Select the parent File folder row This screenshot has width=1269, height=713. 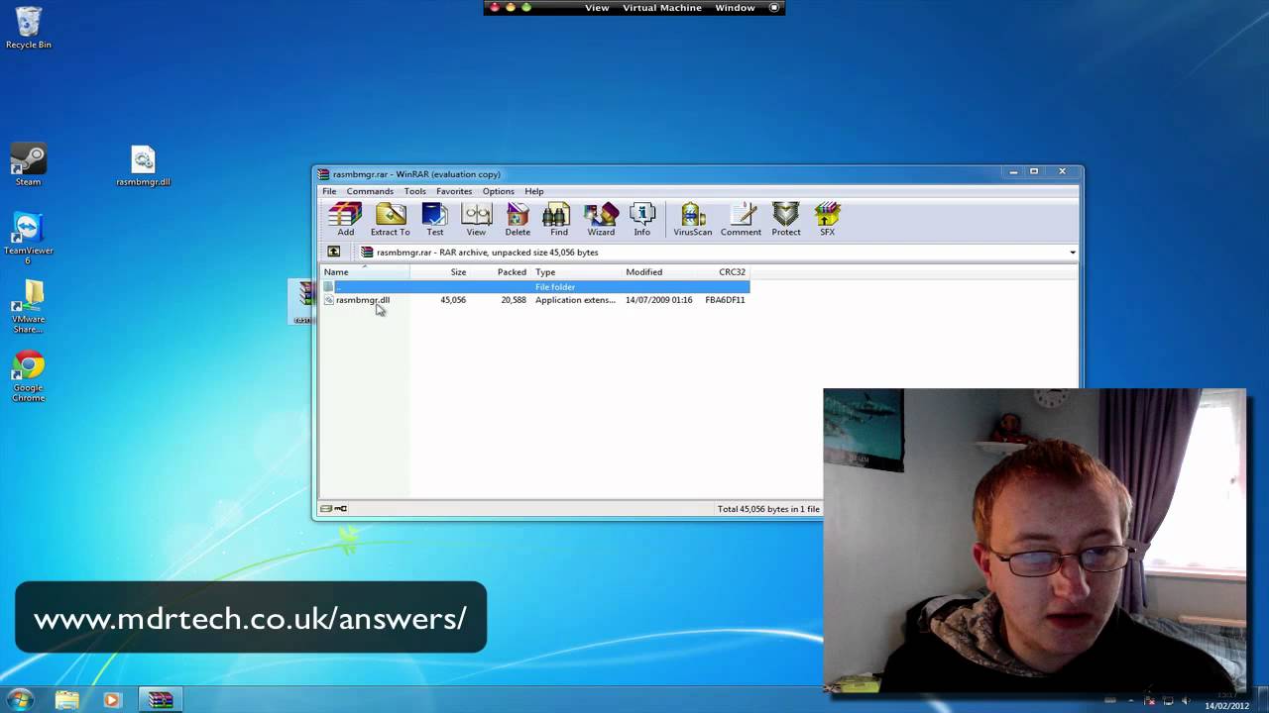point(535,287)
